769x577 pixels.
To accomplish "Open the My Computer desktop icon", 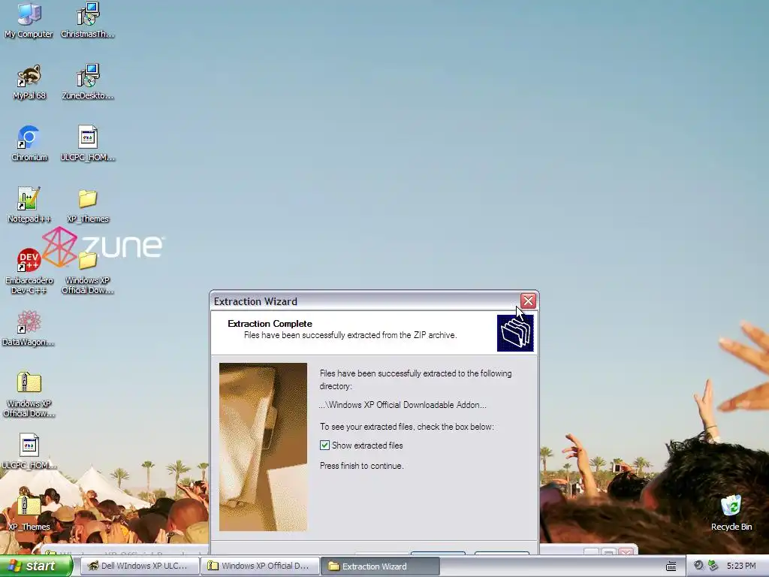I will tap(29, 20).
